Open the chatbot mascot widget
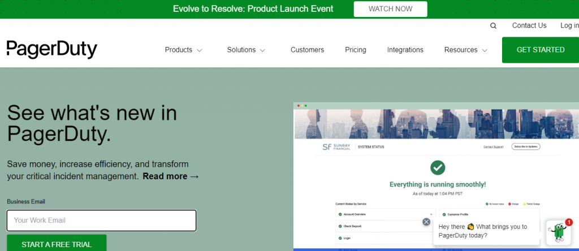 pos(558,232)
